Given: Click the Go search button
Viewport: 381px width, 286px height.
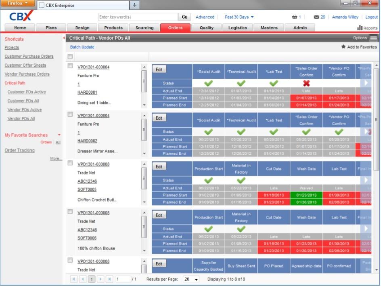Looking at the screenshot, I should tap(184, 17).
